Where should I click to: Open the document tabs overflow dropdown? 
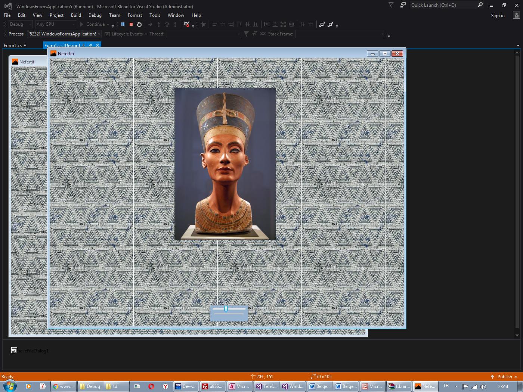point(518,46)
